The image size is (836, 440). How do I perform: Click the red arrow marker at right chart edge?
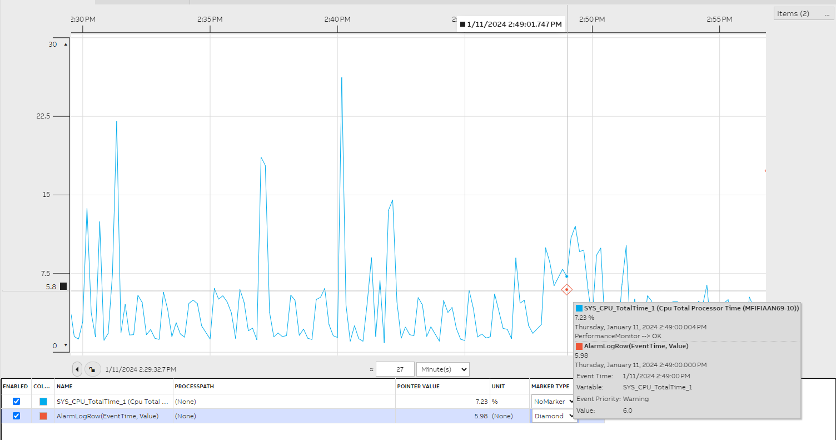[x=765, y=170]
